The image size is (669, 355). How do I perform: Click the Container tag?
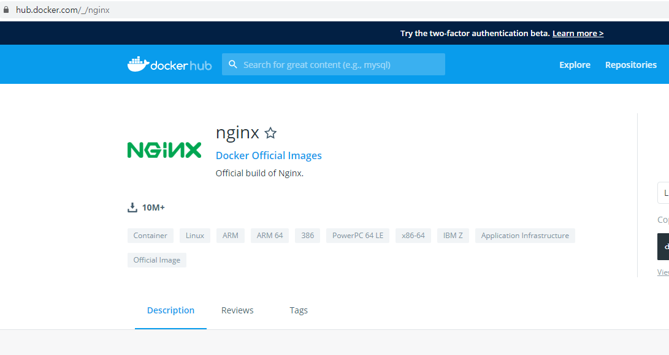point(150,236)
